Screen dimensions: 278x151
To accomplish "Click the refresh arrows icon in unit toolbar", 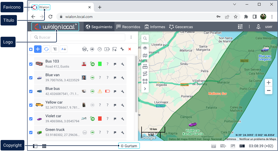I will 46,49.
